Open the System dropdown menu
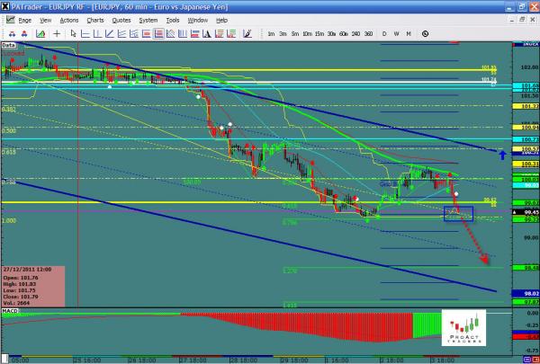The height and width of the screenshot is (364, 540). (150, 19)
